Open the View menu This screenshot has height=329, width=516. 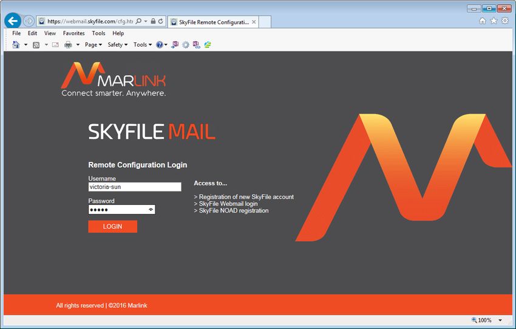pos(50,33)
